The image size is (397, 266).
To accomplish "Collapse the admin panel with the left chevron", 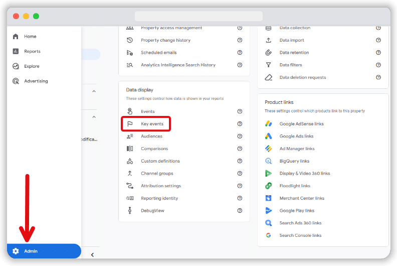I will click(92, 255).
